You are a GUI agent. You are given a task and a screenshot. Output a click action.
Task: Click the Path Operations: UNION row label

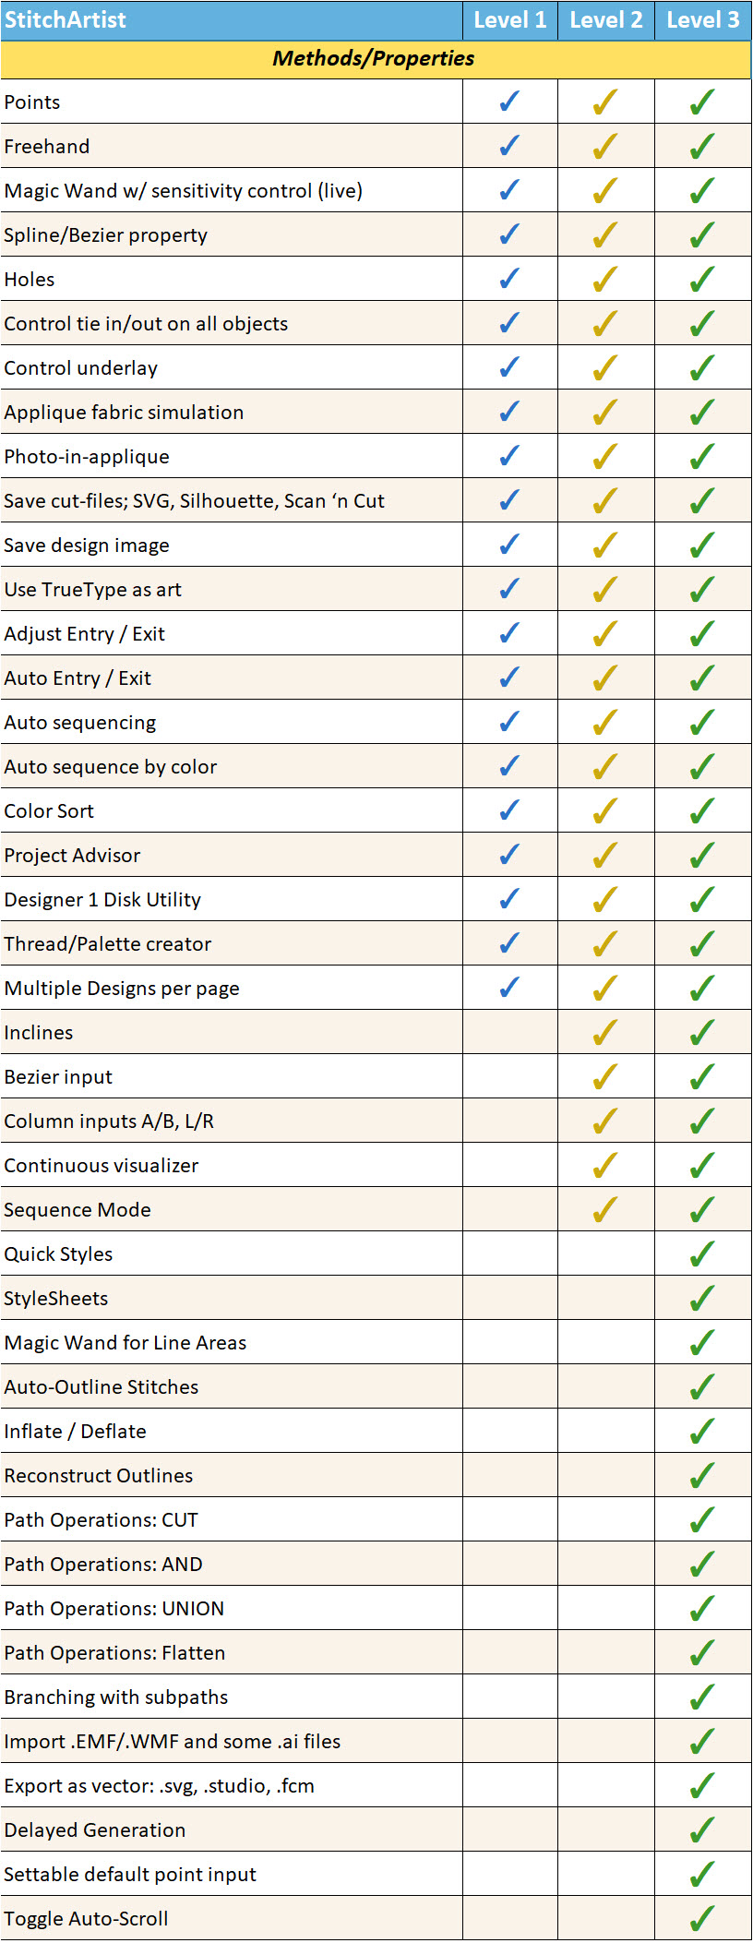point(114,1609)
